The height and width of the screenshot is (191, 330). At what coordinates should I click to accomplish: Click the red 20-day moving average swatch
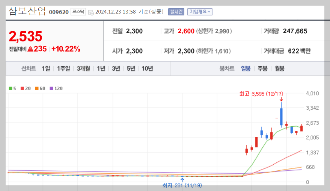[22, 88]
